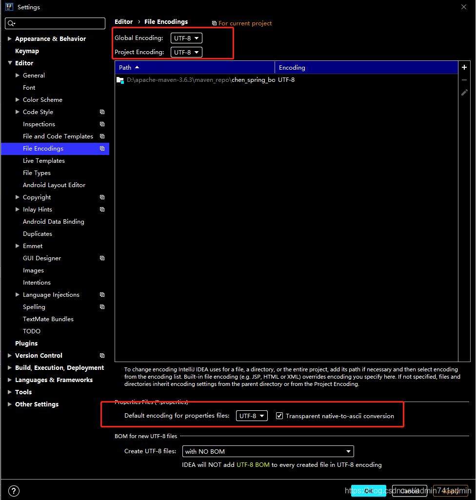Open File Types settings

click(37, 173)
